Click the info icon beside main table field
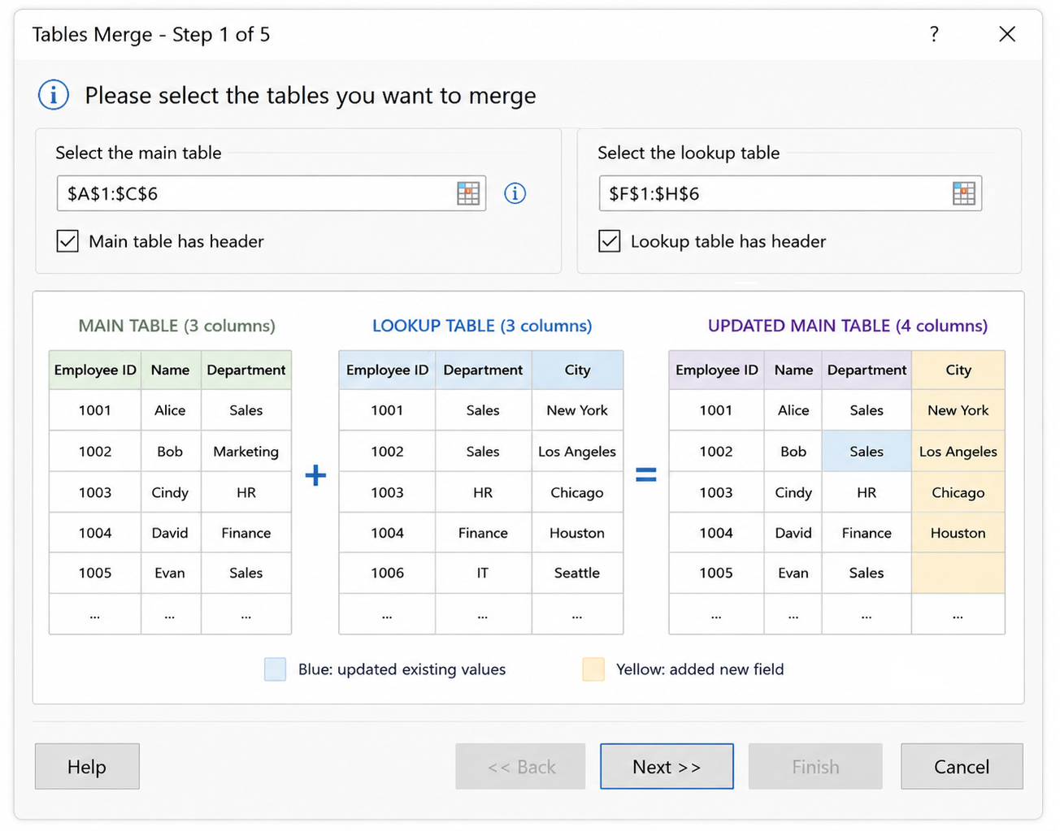The height and width of the screenshot is (831, 1060). point(515,193)
